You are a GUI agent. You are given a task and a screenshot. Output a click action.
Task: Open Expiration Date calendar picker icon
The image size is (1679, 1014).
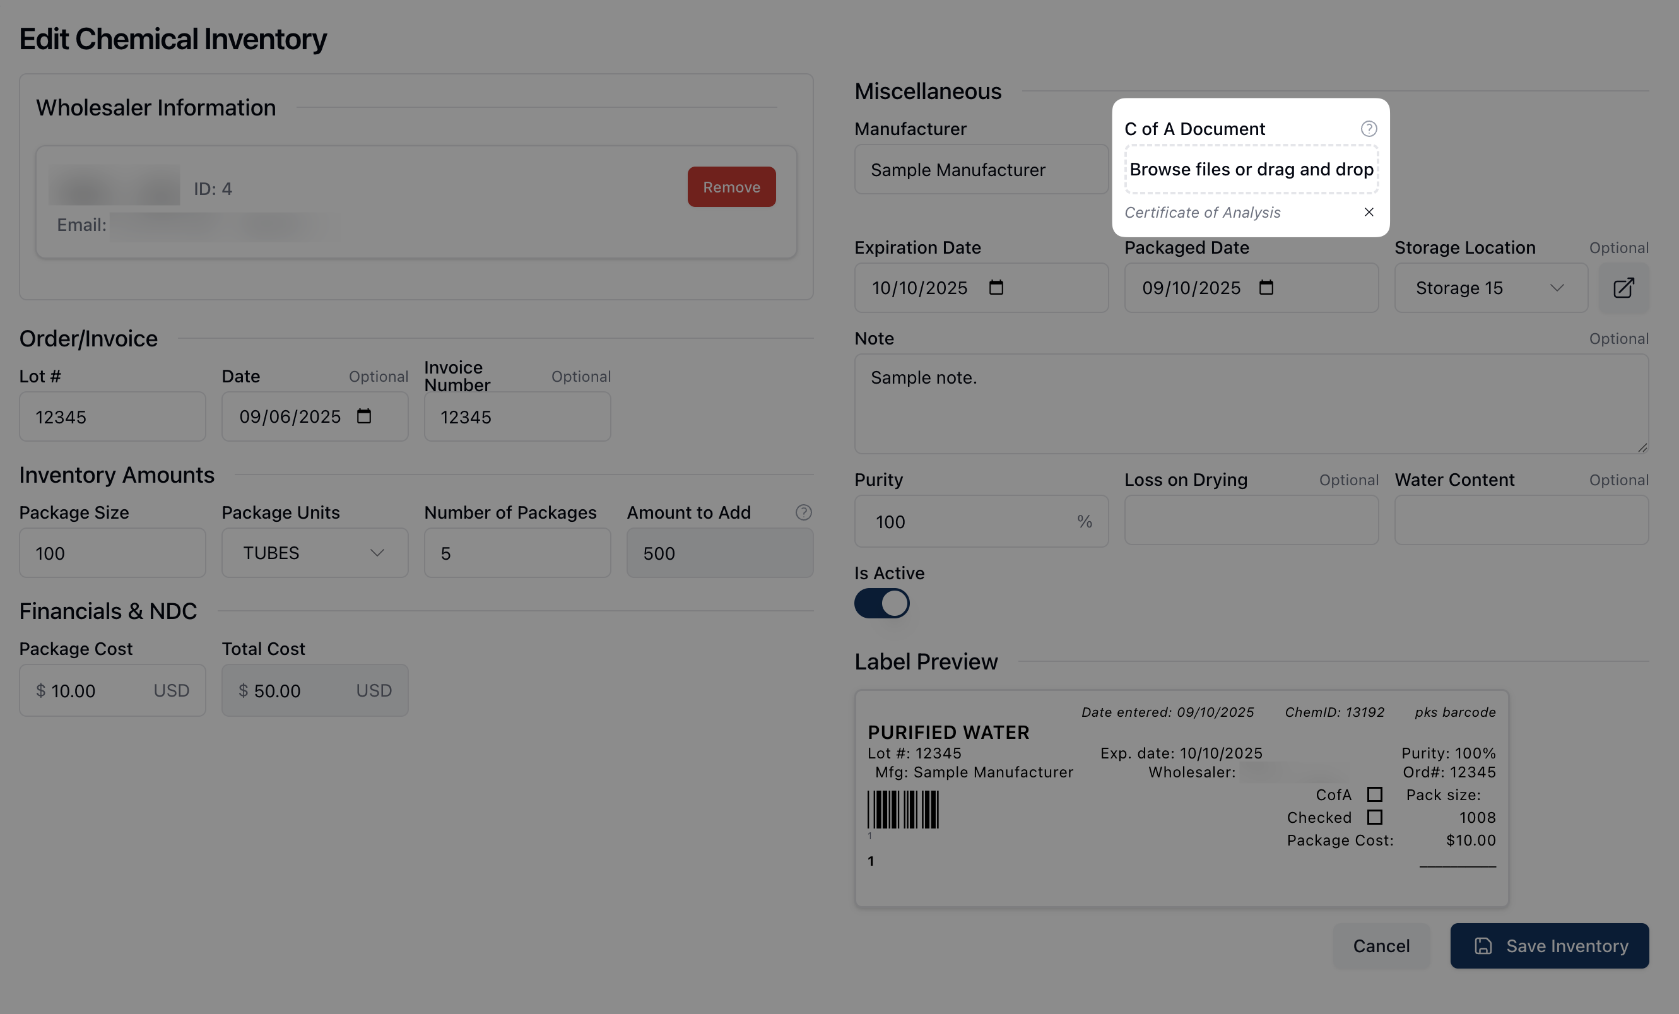pyautogui.click(x=996, y=288)
